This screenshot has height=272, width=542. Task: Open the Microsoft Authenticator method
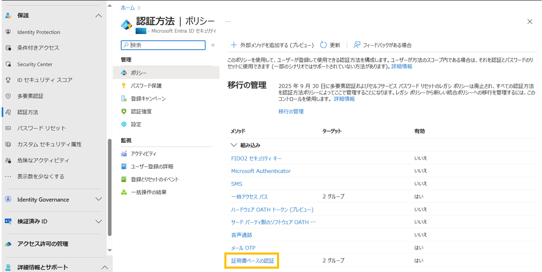261,171
